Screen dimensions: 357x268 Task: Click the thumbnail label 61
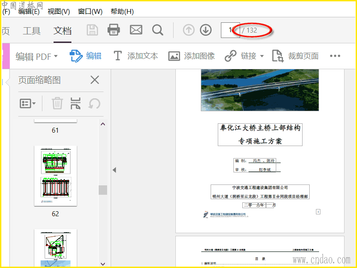tap(55, 130)
